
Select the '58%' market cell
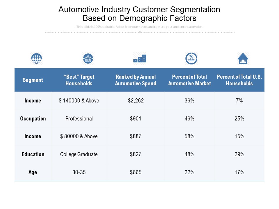click(189, 136)
